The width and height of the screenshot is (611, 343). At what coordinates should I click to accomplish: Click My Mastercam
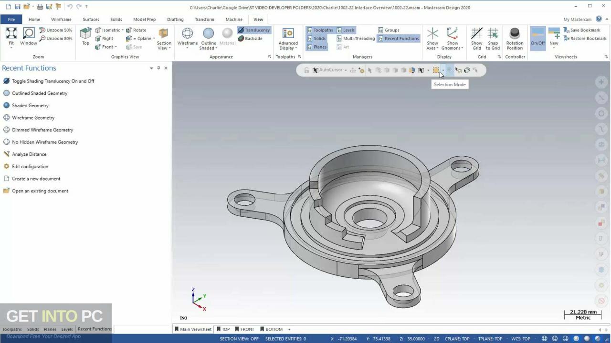tap(577, 20)
